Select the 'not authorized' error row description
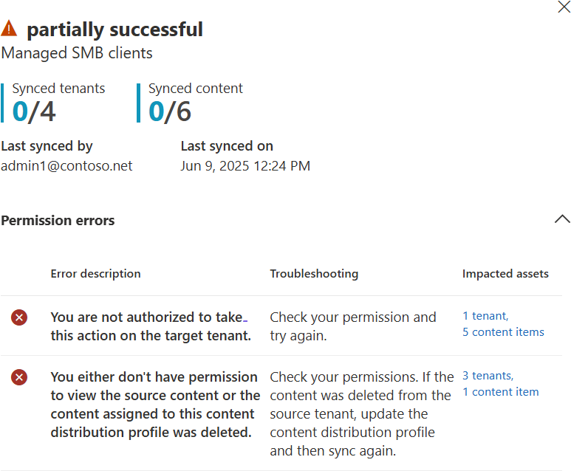 point(151,326)
